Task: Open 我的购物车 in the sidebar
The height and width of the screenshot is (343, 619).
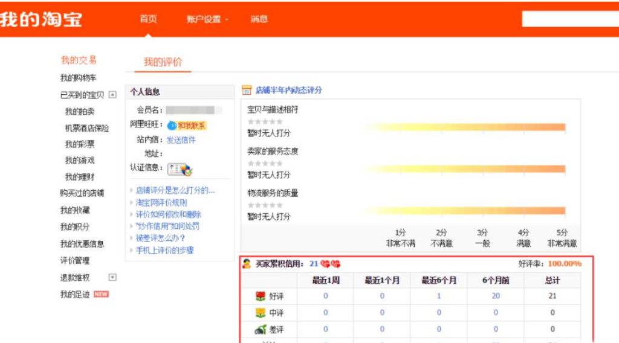Action: pos(78,78)
